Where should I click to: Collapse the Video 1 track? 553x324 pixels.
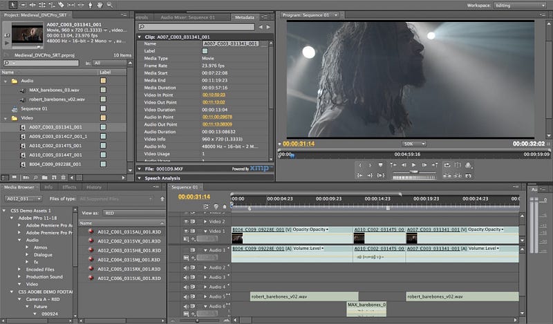coord(205,231)
